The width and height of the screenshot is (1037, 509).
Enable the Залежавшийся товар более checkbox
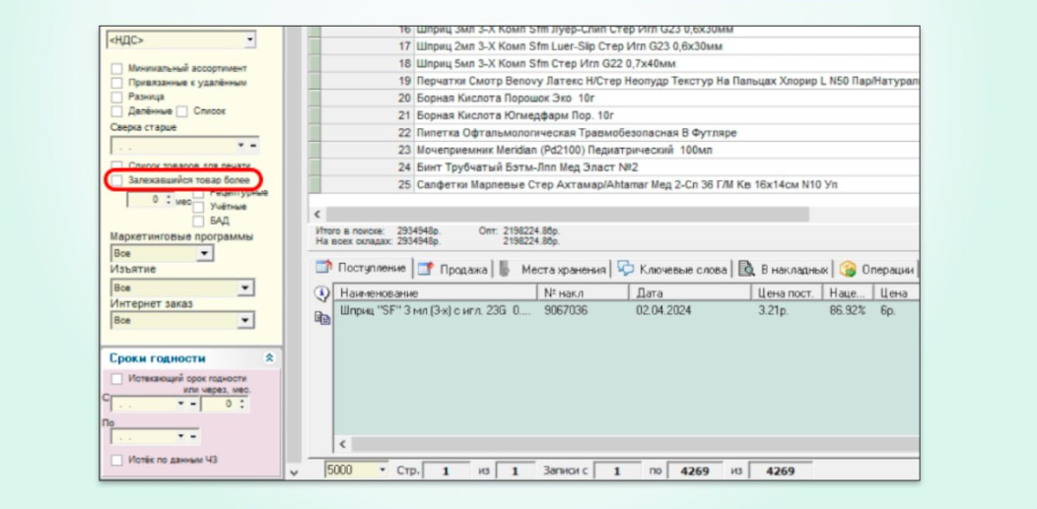pos(118,181)
